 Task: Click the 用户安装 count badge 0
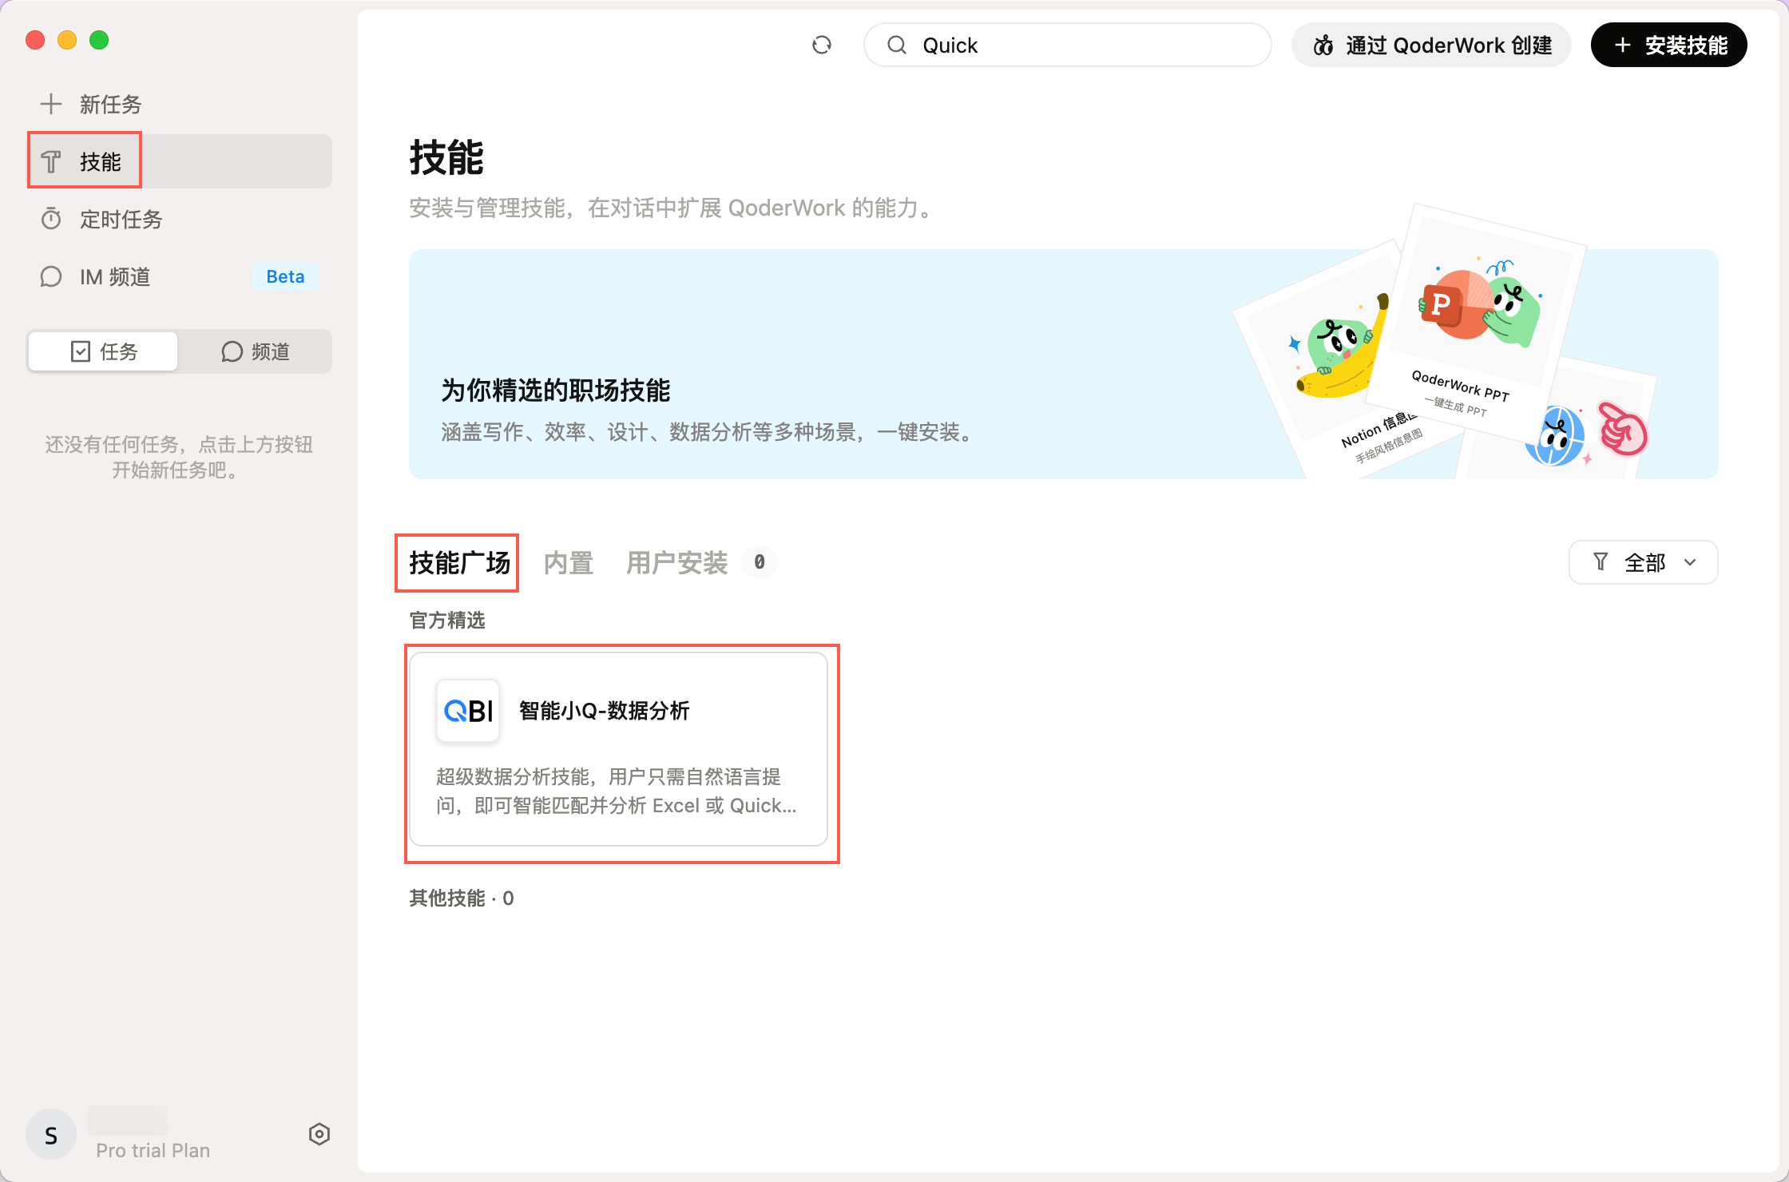pyautogui.click(x=760, y=562)
